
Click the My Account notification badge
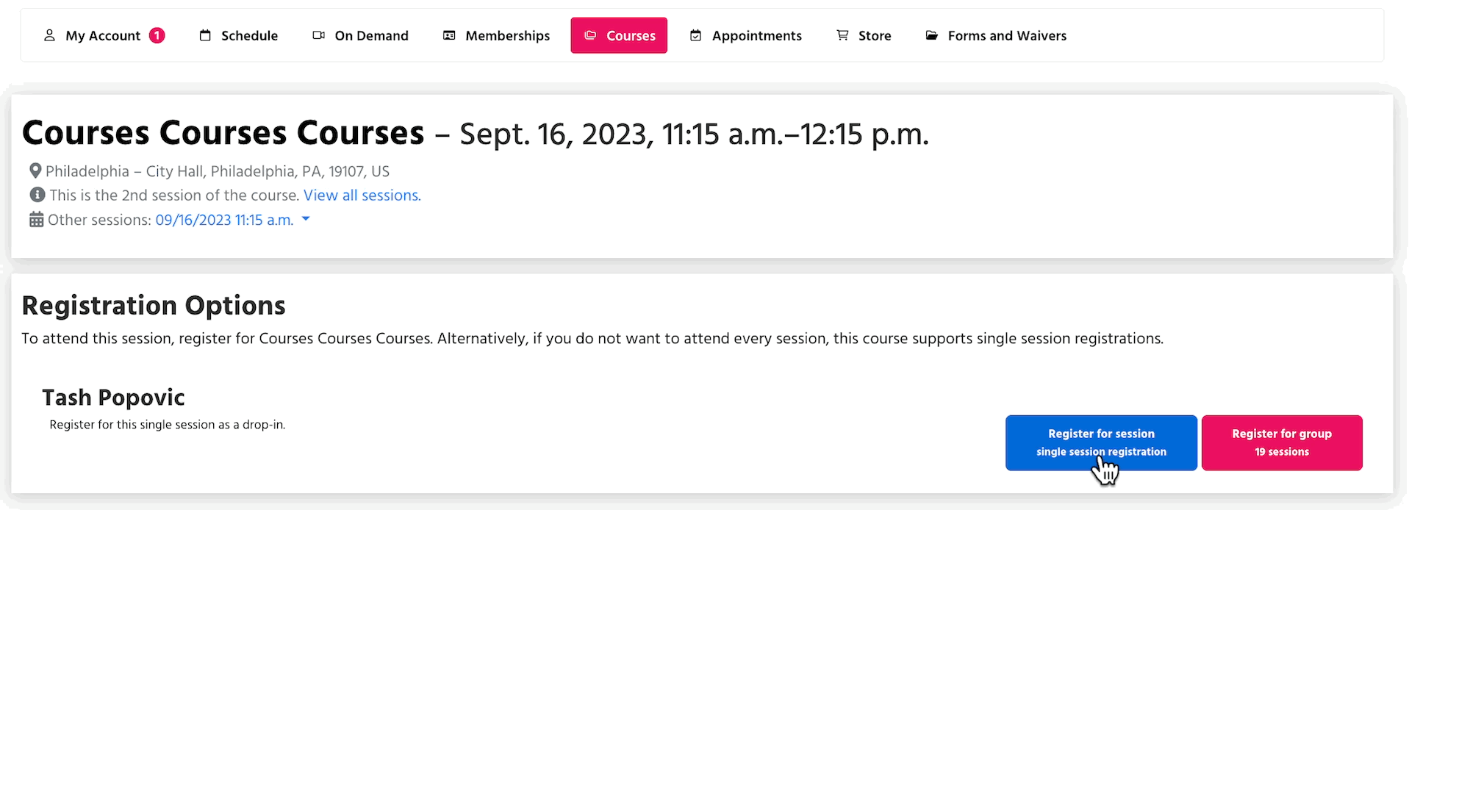tap(157, 35)
